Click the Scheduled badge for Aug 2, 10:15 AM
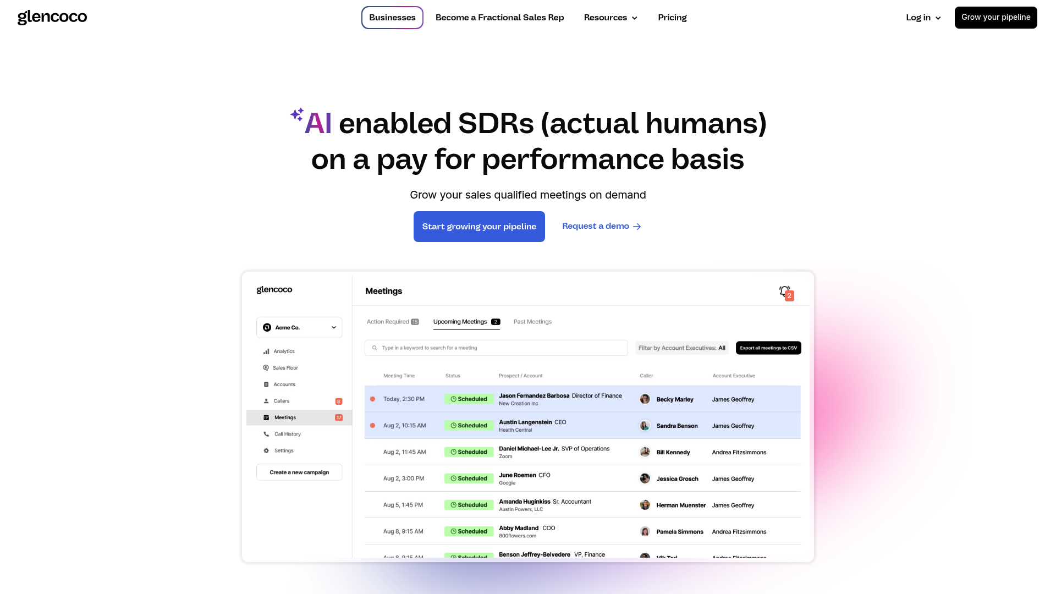Viewport: 1056px width, 594px height. point(469,426)
